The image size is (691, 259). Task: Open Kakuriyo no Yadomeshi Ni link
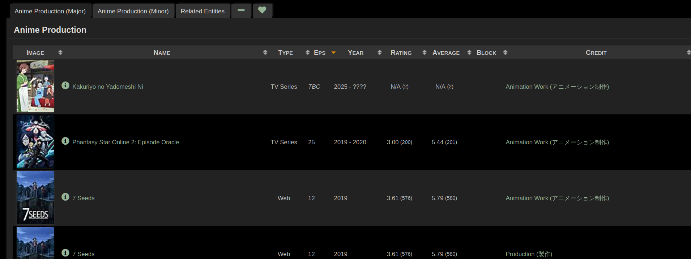pos(107,87)
